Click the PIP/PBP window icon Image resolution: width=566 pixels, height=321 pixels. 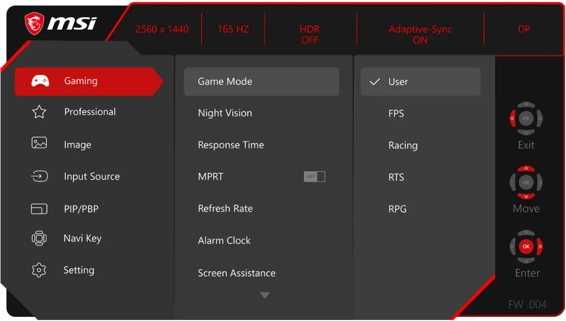click(x=39, y=209)
